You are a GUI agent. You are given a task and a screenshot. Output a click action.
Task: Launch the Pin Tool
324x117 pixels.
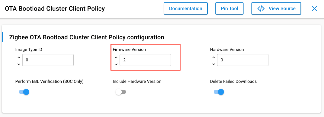[229, 8]
